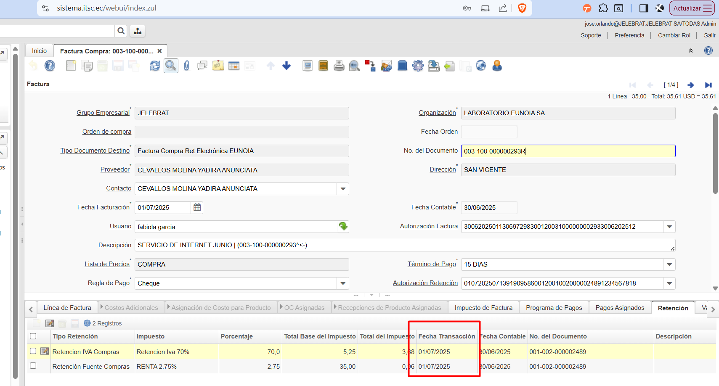Expand the Contacto dropdown

[x=343, y=189]
